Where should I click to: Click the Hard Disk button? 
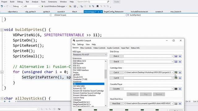coord(116,104)
